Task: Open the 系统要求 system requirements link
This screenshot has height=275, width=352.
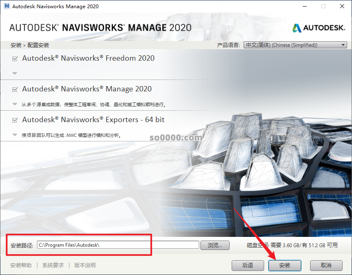Action: tap(53, 265)
